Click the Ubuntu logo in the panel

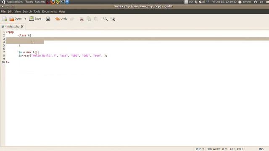point(3,2)
